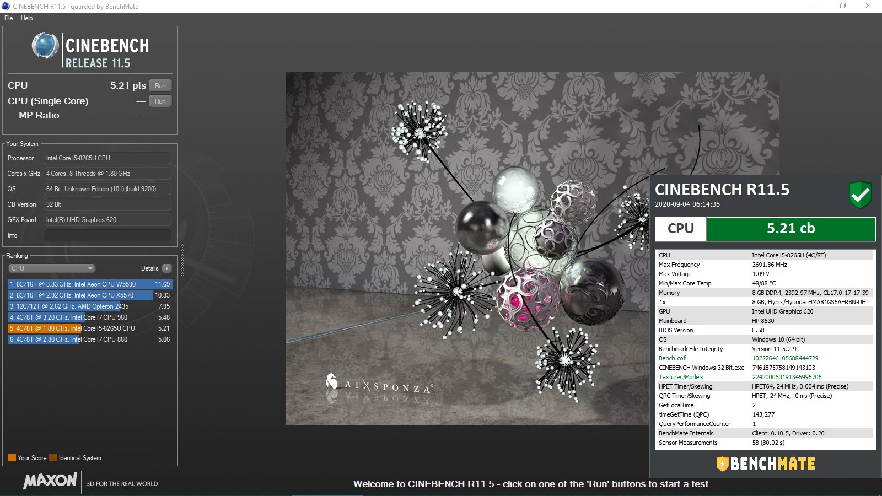This screenshot has height=496, width=882.
Task: Click the Identical System brown swatch
Action: (x=53, y=458)
